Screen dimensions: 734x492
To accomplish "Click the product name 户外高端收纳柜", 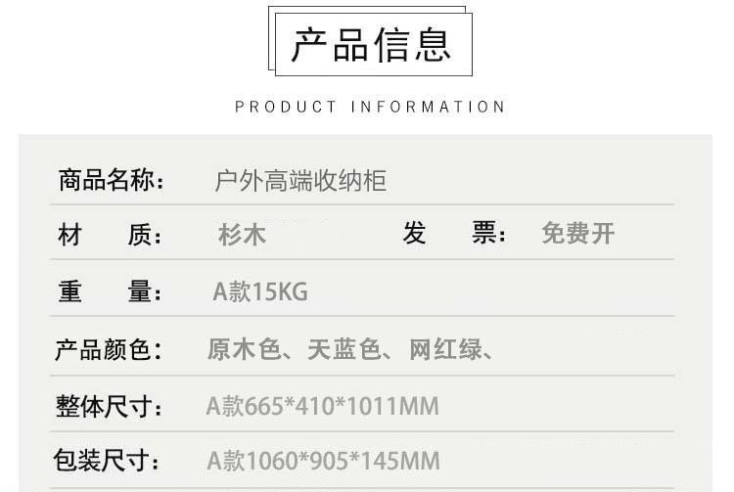I will coord(300,180).
